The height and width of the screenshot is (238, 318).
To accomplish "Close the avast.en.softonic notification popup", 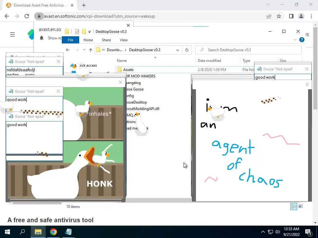I will tap(128, 25).
